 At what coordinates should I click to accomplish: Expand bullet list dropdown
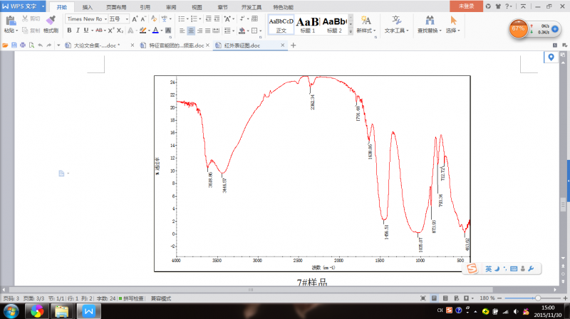[x=187, y=19]
